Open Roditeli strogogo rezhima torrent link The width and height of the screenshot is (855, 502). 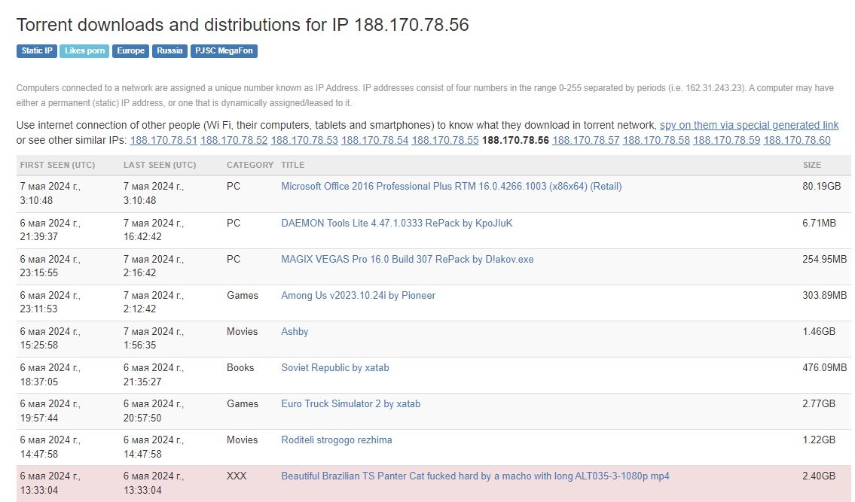click(337, 440)
